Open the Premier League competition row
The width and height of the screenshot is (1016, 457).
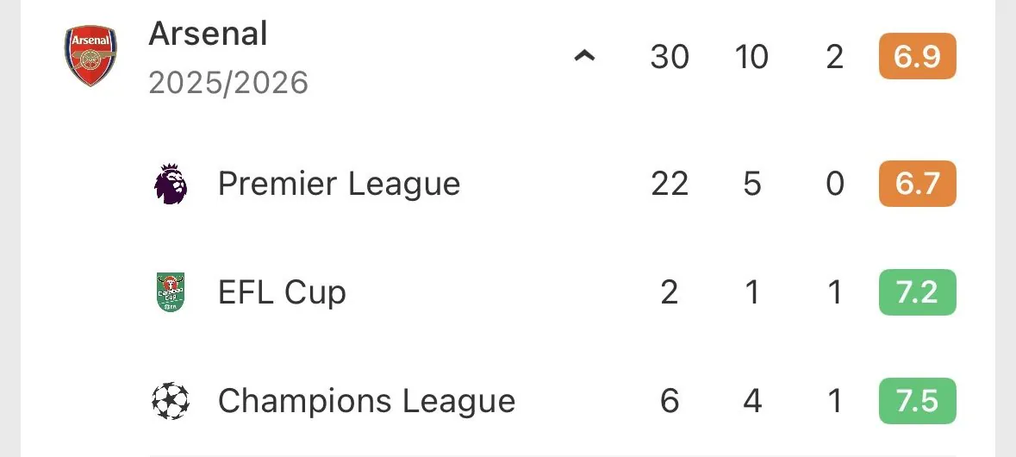click(x=339, y=184)
